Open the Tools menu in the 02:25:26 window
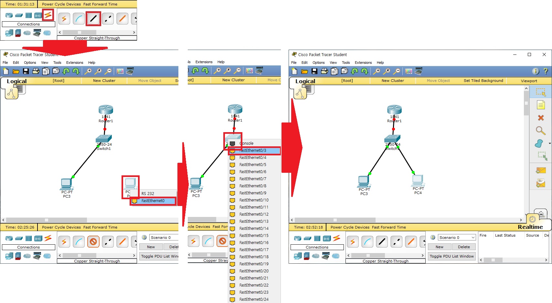Image resolution: width=552 pixels, height=303 pixels. click(57, 63)
